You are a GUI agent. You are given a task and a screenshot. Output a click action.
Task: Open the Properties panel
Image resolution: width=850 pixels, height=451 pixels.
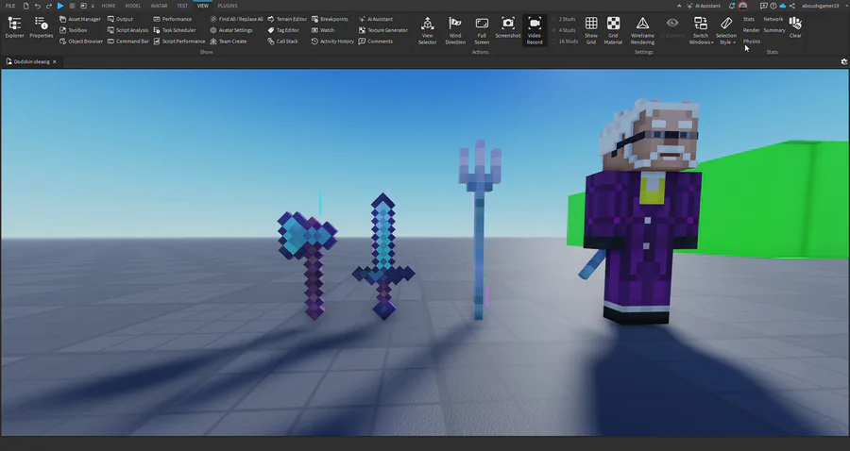pyautogui.click(x=42, y=27)
